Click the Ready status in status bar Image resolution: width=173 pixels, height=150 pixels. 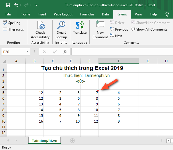coord(7,147)
